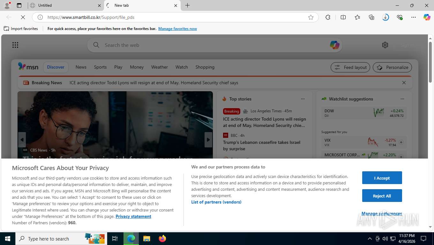The width and height of the screenshot is (434, 245).
Task: Show previous carousel story
Action: (x=22, y=140)
